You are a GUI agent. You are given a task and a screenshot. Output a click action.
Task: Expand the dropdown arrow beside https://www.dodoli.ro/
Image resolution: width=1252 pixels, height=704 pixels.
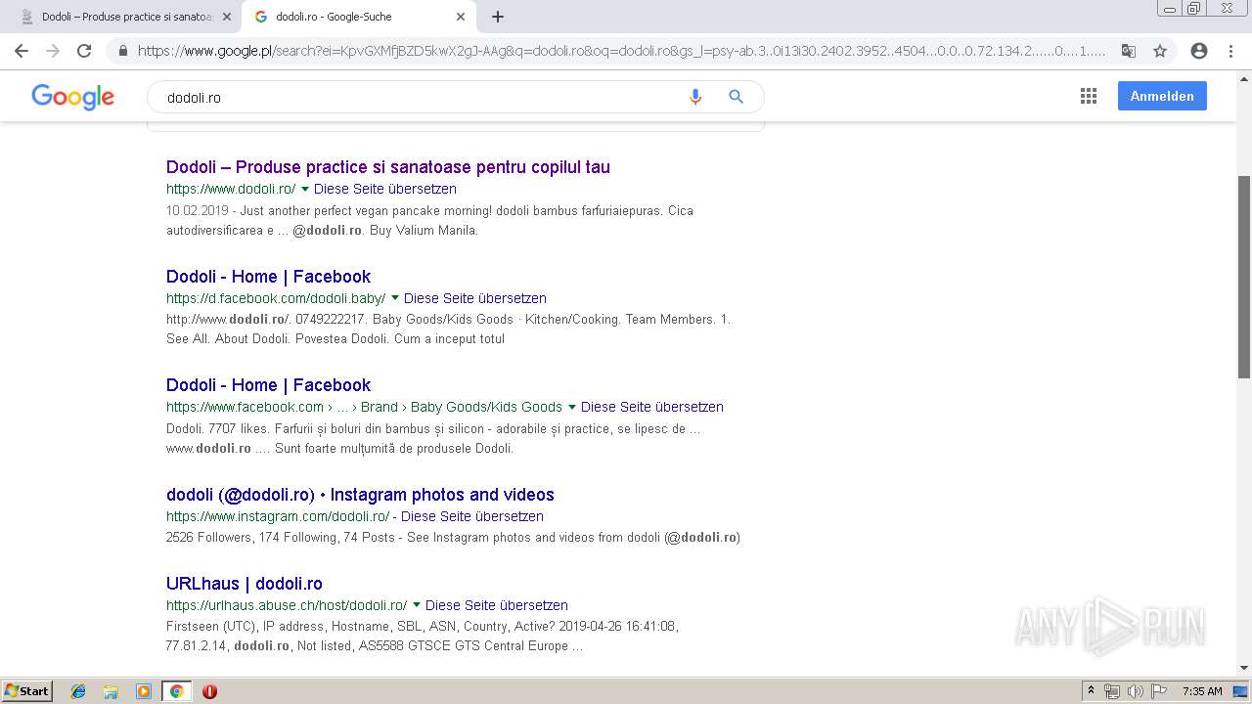(305, 189)
